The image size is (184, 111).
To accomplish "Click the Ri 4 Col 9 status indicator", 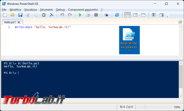I will click(126, 107).
